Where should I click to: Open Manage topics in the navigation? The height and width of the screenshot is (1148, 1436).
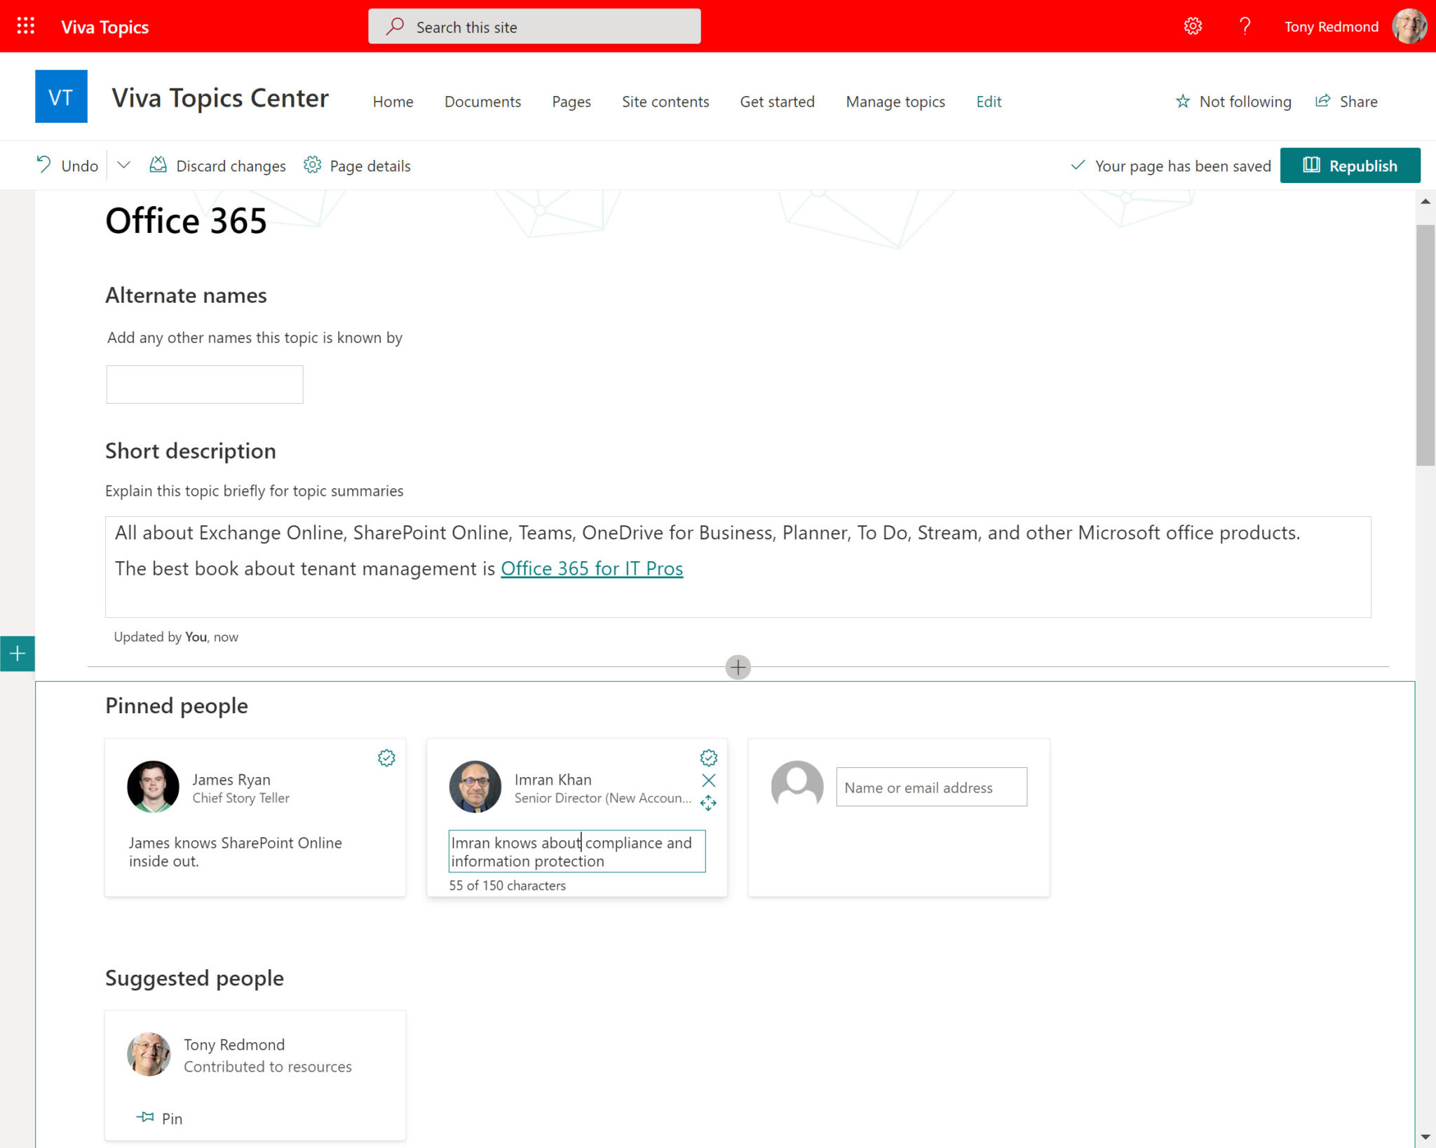(895, 102)
